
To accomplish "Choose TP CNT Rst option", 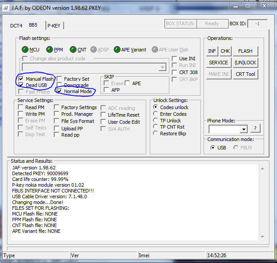I will tap(156, 126).
